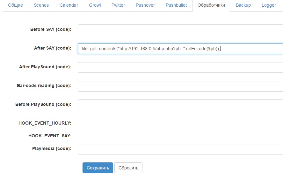Click the Сбросить reset button
Screen dimensions: 283x178
point(128,168)
